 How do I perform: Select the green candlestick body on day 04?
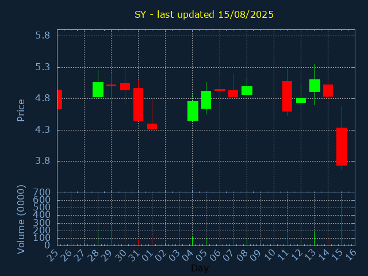(x=193, y=111)
